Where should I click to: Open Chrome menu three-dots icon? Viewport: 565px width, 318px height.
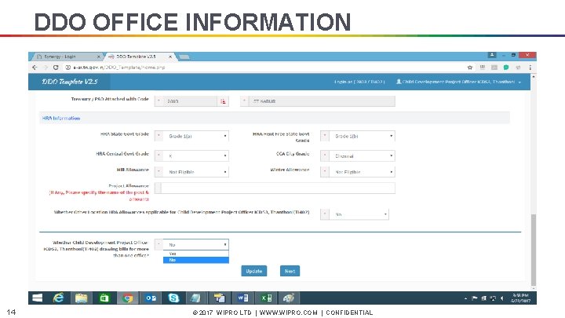(x=530, y=68)
